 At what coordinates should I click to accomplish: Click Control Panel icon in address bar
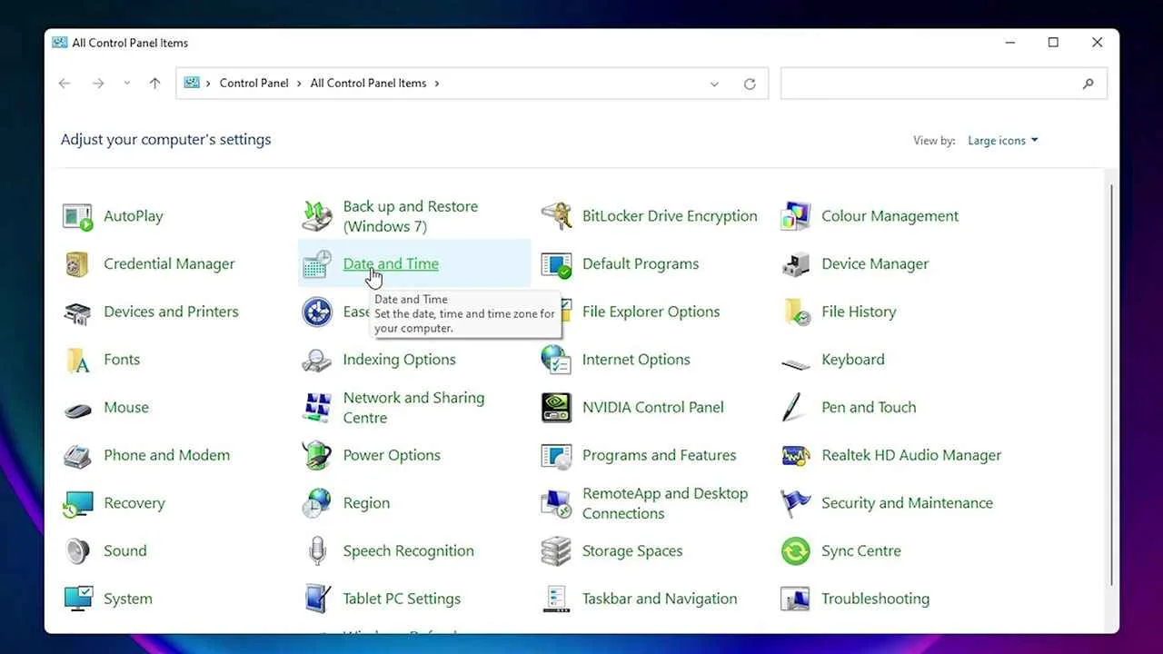pos(192,83)
